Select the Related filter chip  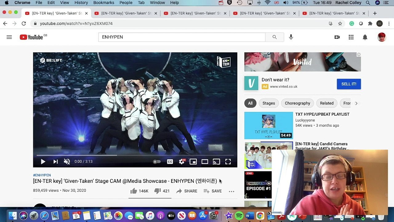(x=327, y=103)
